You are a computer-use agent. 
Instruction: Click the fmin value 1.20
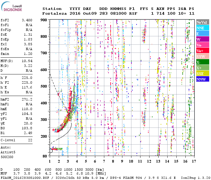pos(28,54)
